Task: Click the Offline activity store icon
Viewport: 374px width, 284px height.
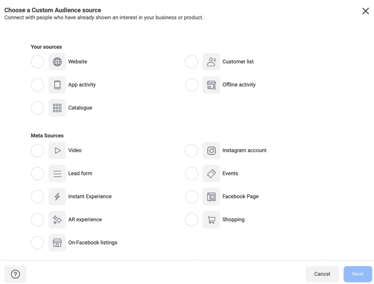Action: [211, 85]
